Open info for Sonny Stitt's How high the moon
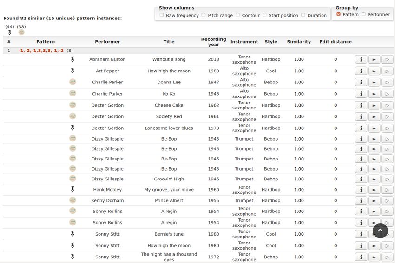395x263 pixels. pyautogui.click(x=361, y=246)
